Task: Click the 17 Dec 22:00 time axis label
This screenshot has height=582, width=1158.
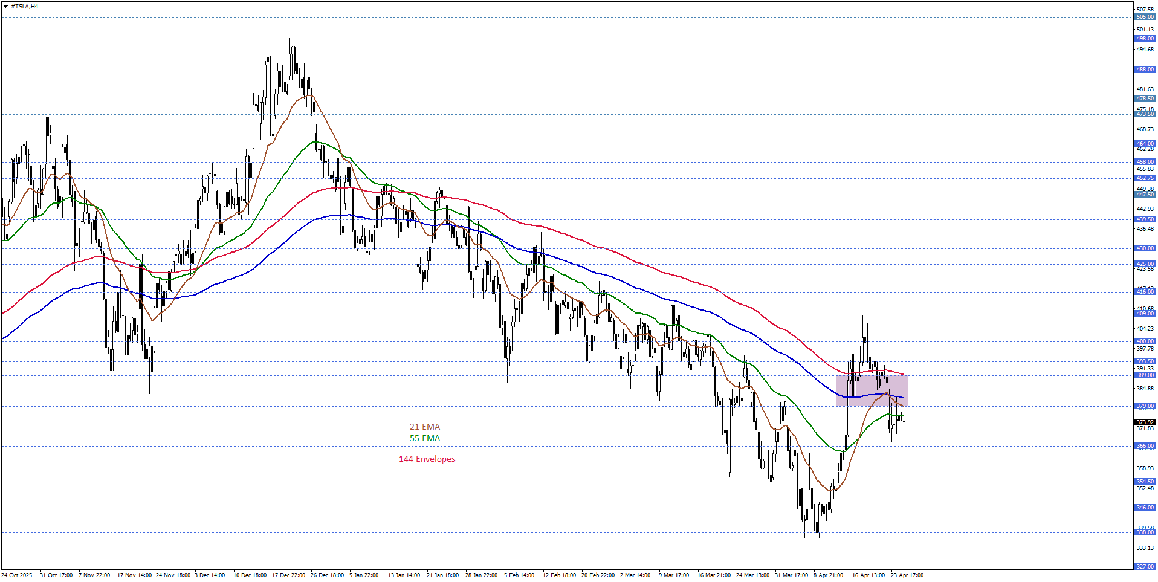Action: point(288,575)
